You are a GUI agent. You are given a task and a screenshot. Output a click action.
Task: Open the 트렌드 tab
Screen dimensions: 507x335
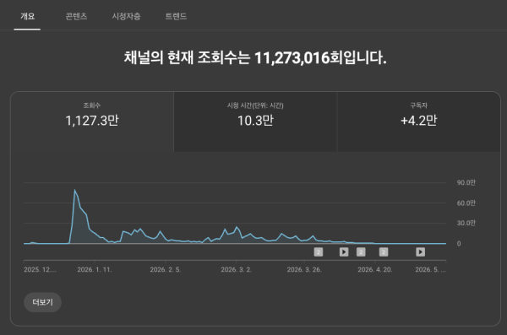click(176, 16)
